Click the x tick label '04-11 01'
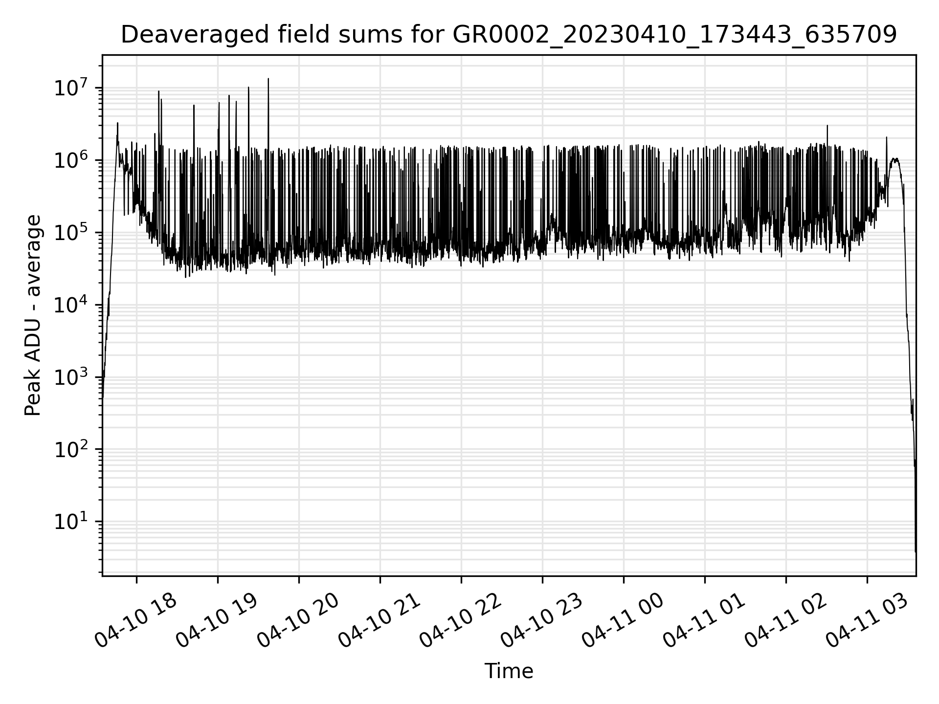Image resolution: width=939 pixels, height=704 pixels. pyautogui.click(x=704, y=620)
